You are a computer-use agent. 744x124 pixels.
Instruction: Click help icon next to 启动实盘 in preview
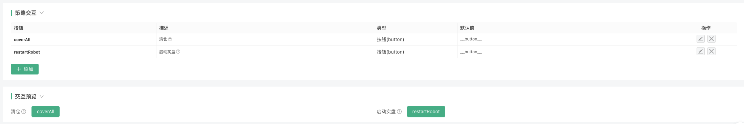coord(399,112)
